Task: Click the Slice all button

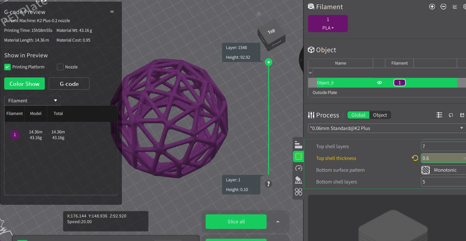Action: pyautogui.click(x=236, y=222)
